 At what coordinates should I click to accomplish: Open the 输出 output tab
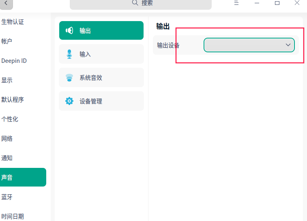point(101,30)
